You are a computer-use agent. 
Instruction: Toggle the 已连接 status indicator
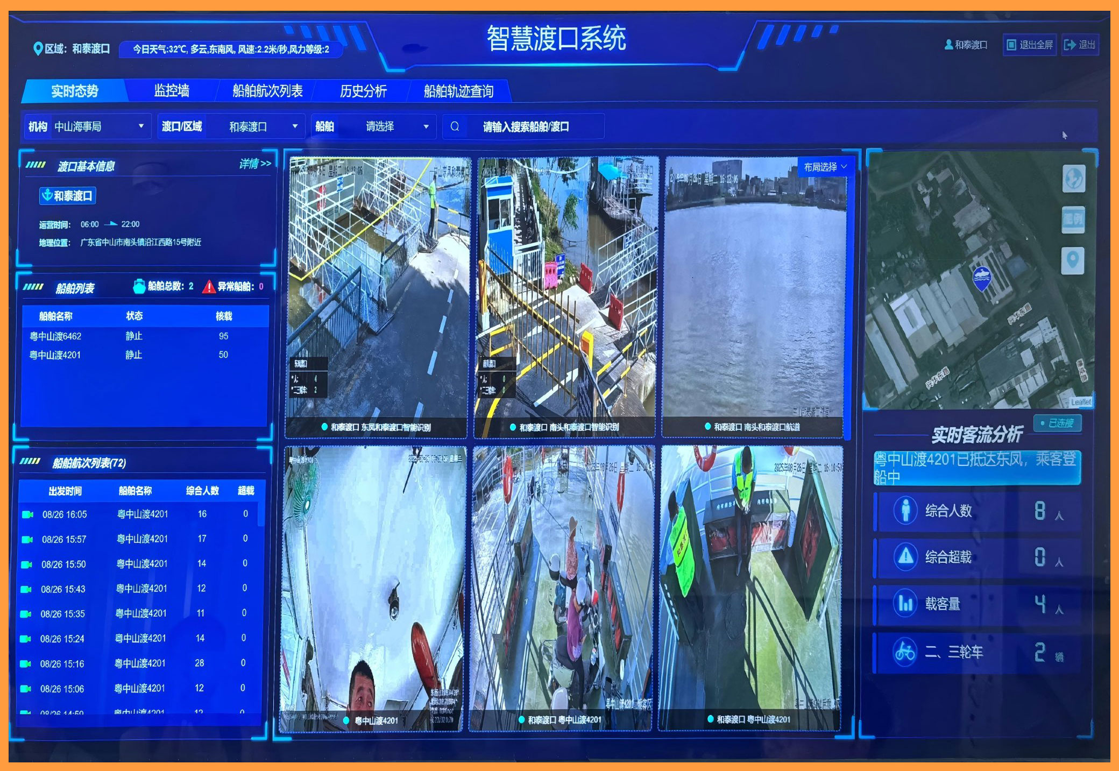(x=1057, y=423)
